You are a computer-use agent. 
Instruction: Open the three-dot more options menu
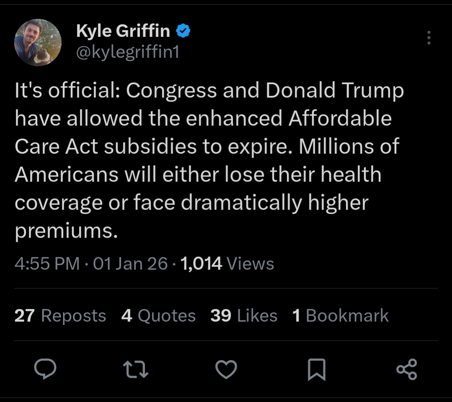pos(429,38)
